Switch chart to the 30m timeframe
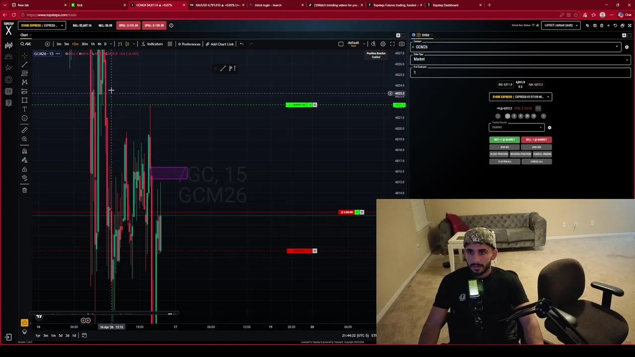Viewport: 635px width, 357px height. (84, 44)
